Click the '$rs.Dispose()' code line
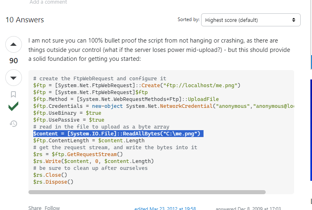The height and width of the screenshot is (210, 312). pyautogui.click(x=53, y=182)
